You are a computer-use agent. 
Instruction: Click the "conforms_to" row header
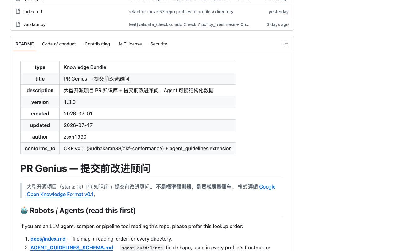point(40,148)
